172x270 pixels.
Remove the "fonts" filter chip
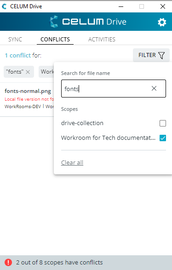click(28, 72)
